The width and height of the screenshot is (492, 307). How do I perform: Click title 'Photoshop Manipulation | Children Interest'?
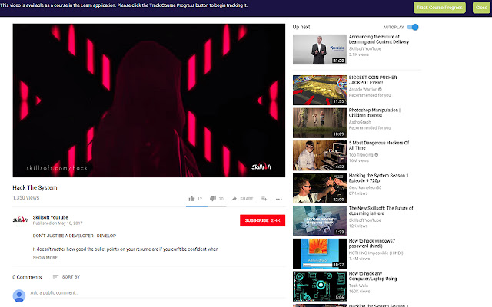374,113
